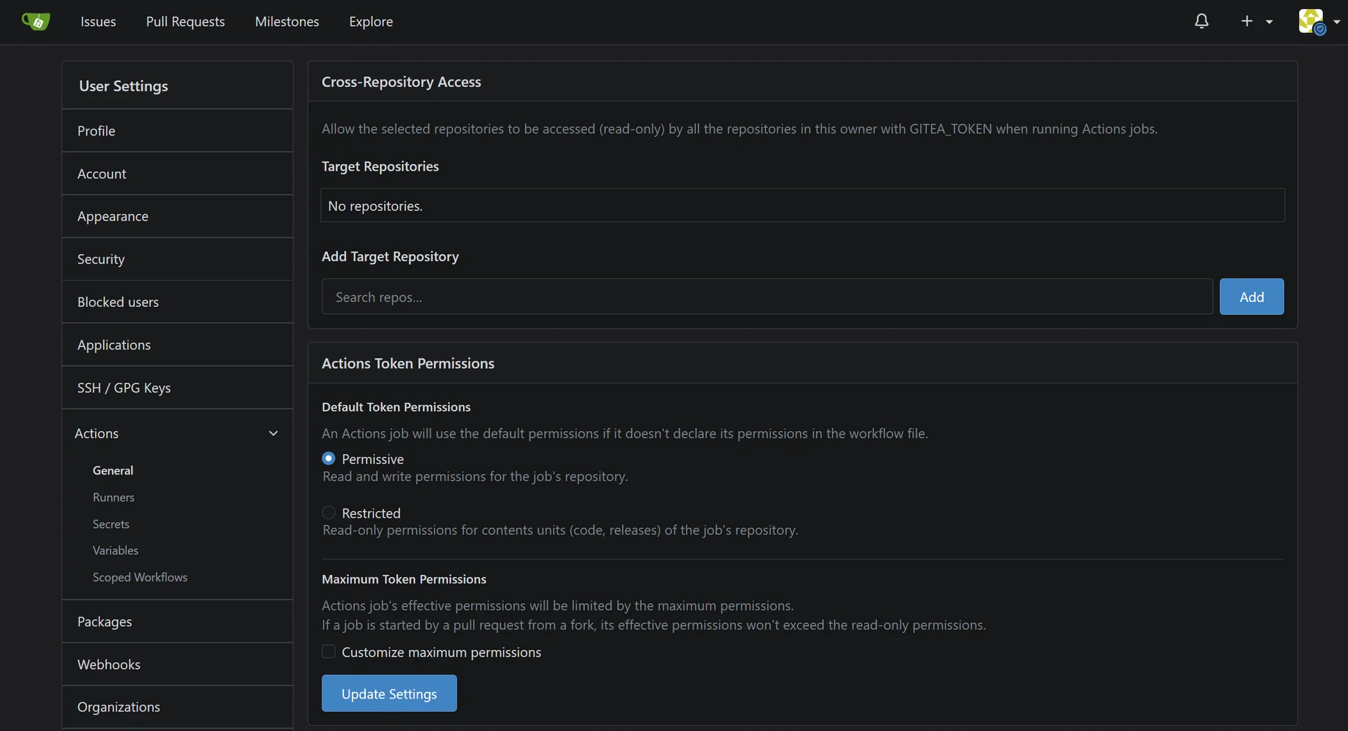
Task: Open Organizations settings page
Action: 178,707
